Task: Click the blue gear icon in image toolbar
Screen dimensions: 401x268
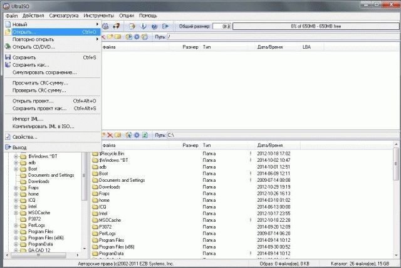Action: 137,37
